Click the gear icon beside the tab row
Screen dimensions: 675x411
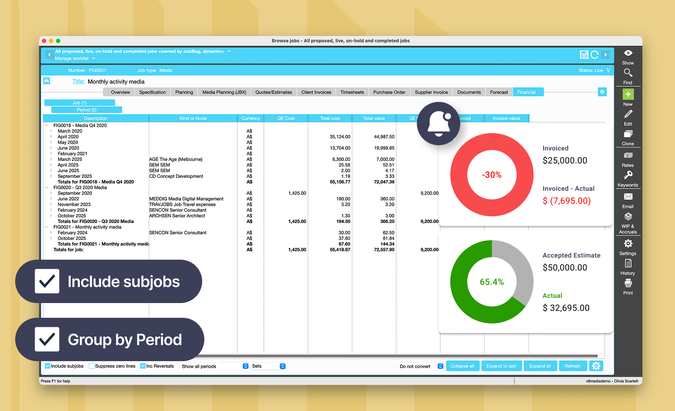tap(602, 92)
